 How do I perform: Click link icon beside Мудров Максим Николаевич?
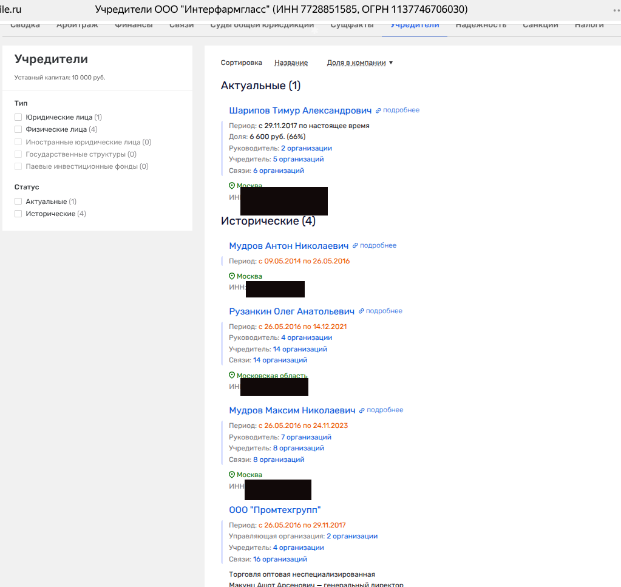(x=362, y=410)
